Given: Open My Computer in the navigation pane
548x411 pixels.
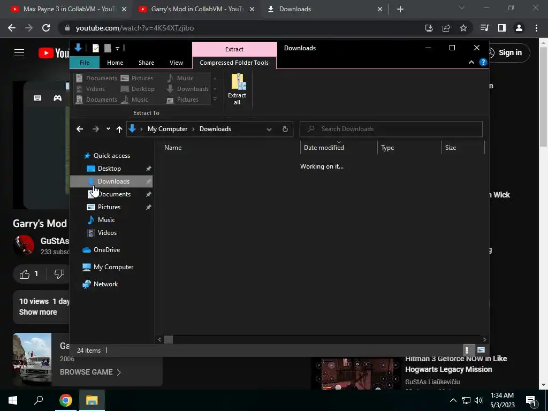Looking at the screenshot, I should (x=113, y=267).
